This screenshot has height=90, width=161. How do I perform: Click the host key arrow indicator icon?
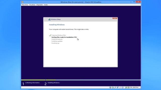point(128,87)
